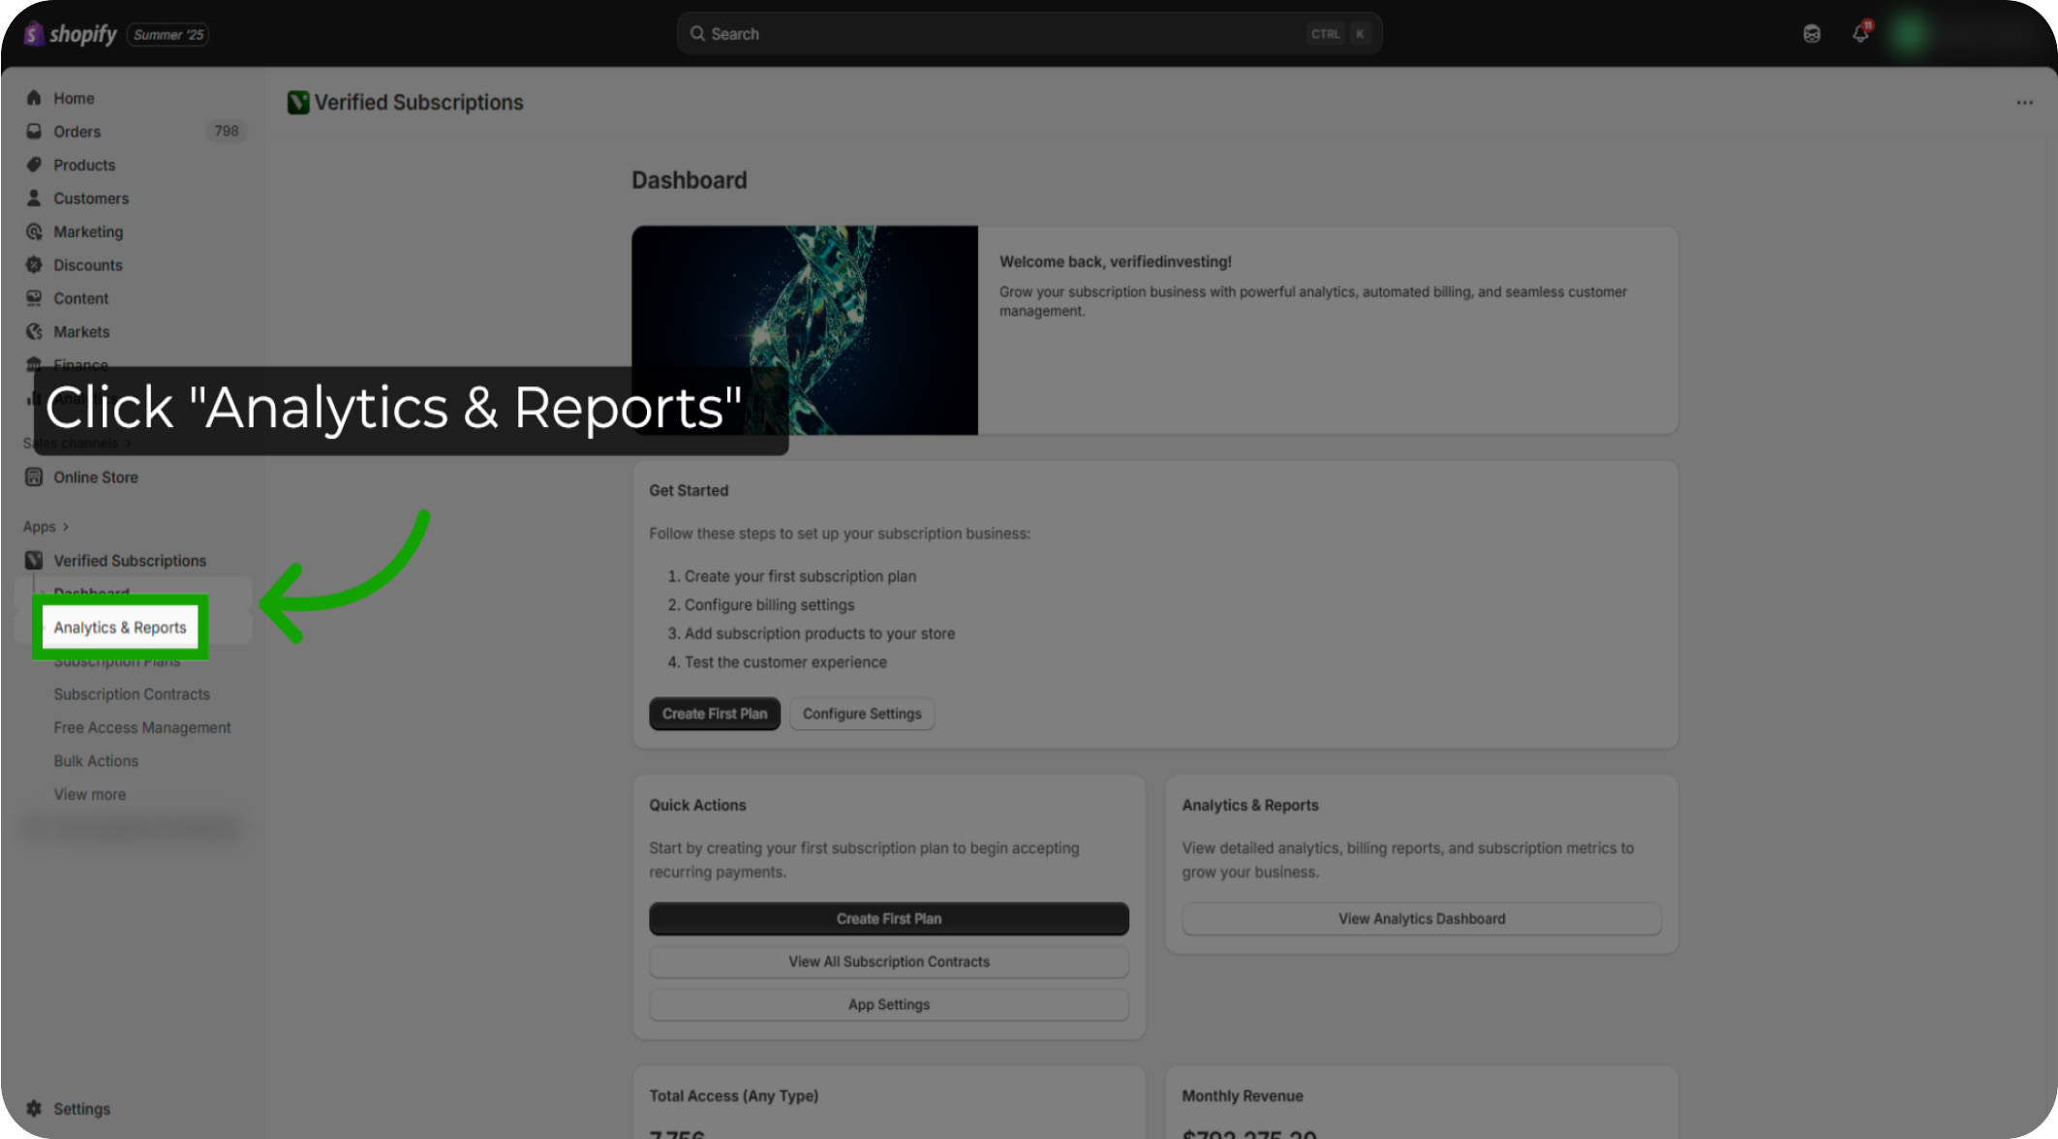Click the Verified Subscriptions app icon in the sidebar
Viewport: 2058px width, 1139px height.
(34, 560)
